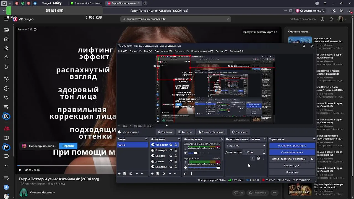Click the Взаимодействовать button in OBS
This screenshot has height=199, width=354.
(211, 132)
